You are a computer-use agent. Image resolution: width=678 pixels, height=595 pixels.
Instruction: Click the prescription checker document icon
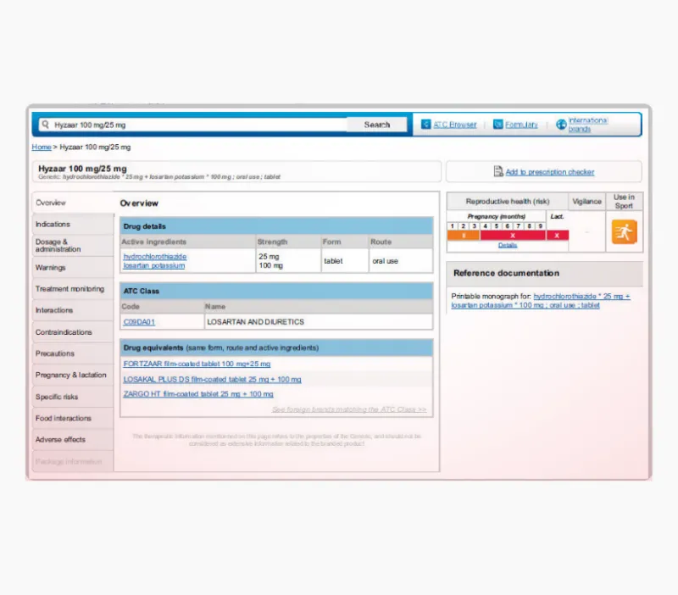498,172
